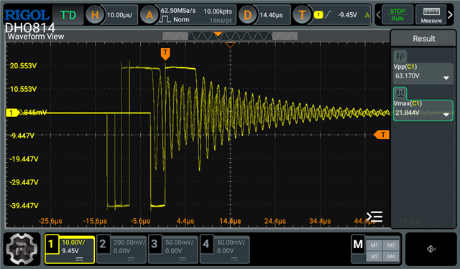The width and height of the screenshot is (460, 269).
Task: Select the Waveform View title
Action: tap(36, 37)
